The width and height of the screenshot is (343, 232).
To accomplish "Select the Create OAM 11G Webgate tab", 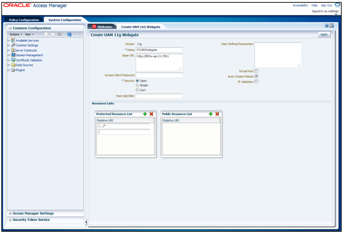I will point(141,27).
